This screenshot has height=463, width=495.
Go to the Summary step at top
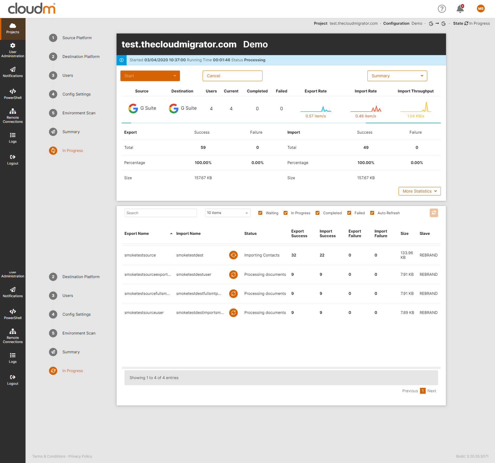pyautogui.click(x=64, y=132)
